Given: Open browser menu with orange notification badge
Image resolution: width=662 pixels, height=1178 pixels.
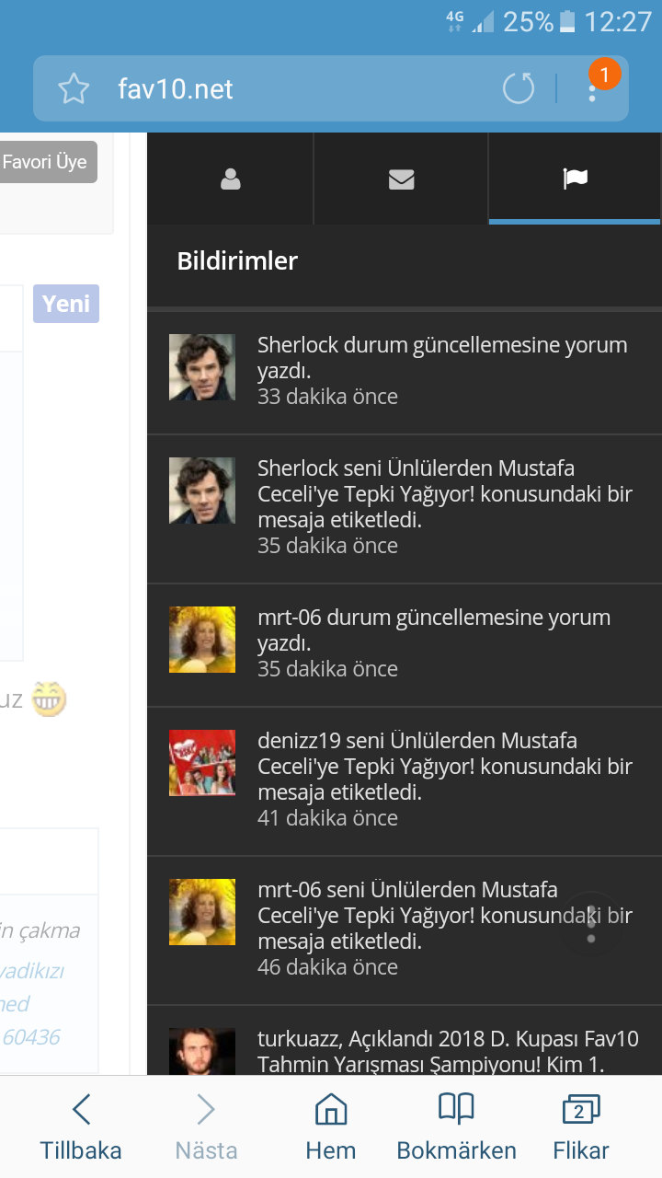Looking at the screenshot, I should tap(595, 87).
